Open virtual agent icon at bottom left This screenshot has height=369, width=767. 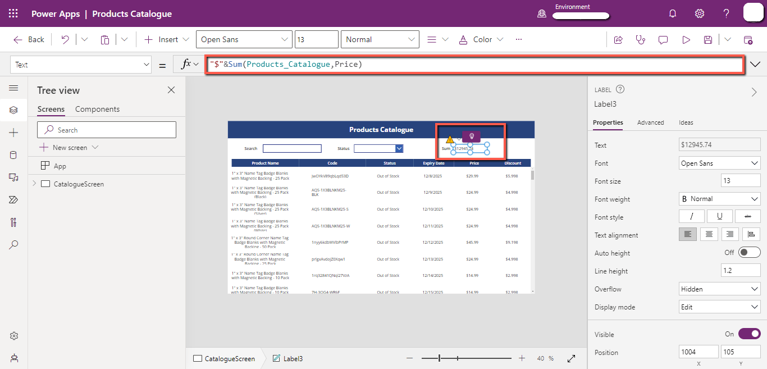click(x=13, y=358)
